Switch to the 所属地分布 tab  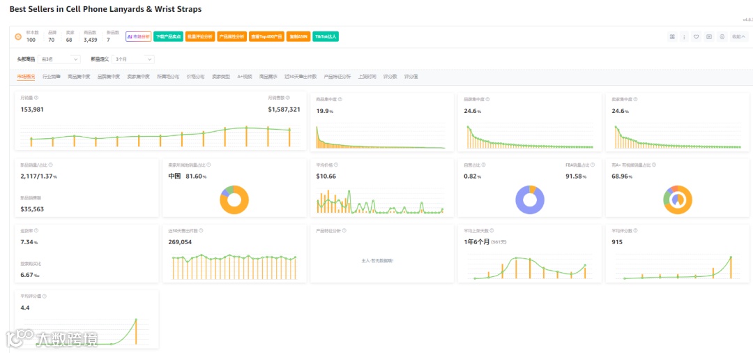(x=168, y=76)
